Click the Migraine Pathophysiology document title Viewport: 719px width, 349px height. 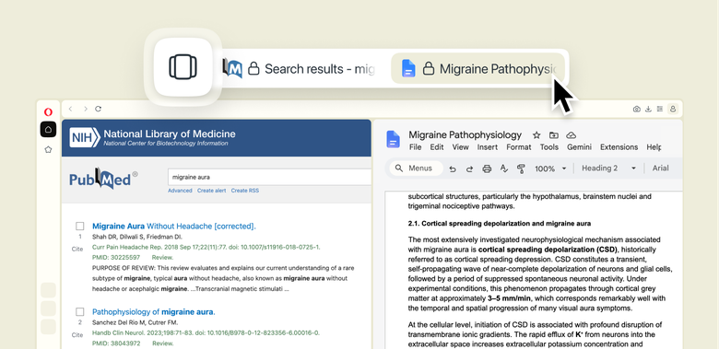(465, 135)
